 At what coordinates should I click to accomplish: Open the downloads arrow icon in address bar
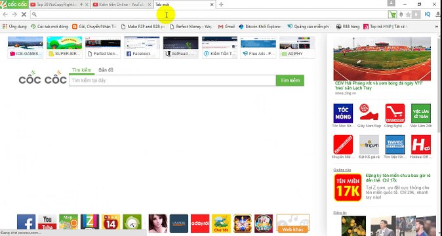pos(416,14)
